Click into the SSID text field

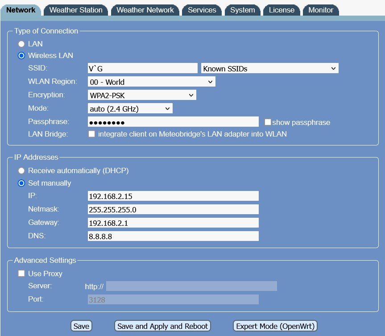click(142, 69)
